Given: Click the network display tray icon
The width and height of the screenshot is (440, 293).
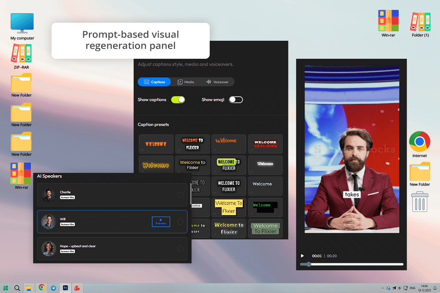Looking at the screenshot, I should point(406,288).
